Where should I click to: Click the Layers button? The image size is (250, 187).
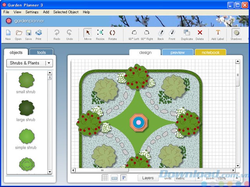(x=148, y=178)
